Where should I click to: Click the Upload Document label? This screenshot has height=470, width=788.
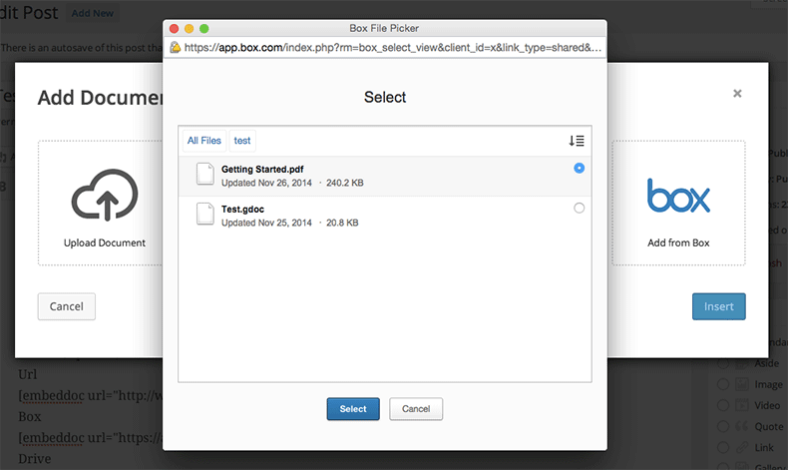click(x=105, y=242)
